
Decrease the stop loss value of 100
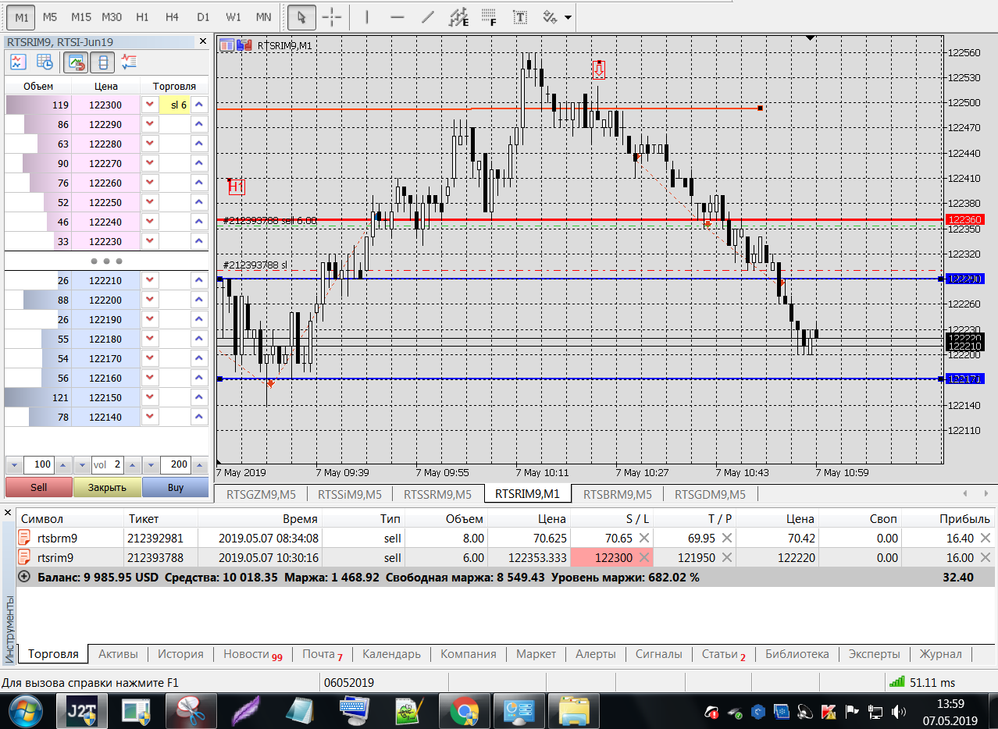click(x=13, y=465)
